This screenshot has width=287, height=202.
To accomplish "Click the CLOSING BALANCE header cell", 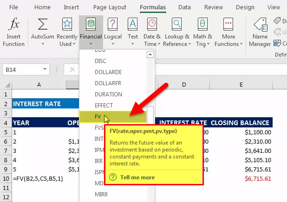I will (241, 123).
